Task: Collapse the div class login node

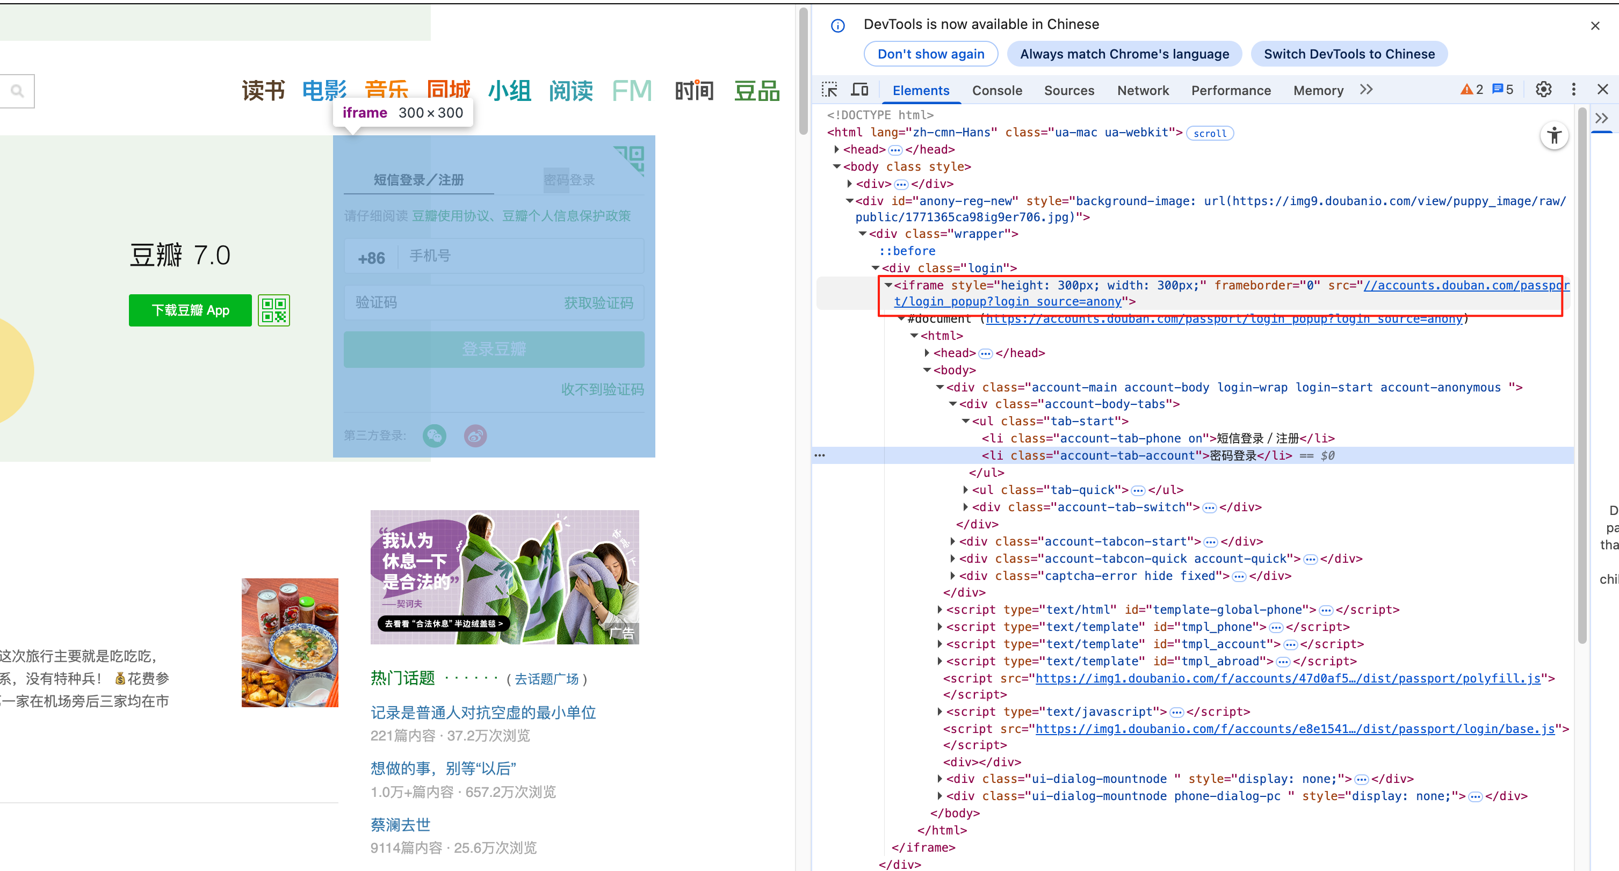Action: (876, 268)
